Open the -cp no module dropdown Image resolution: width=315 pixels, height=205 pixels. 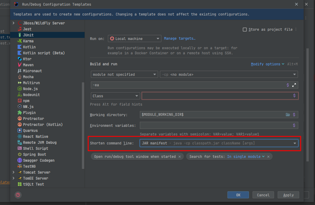229,74
